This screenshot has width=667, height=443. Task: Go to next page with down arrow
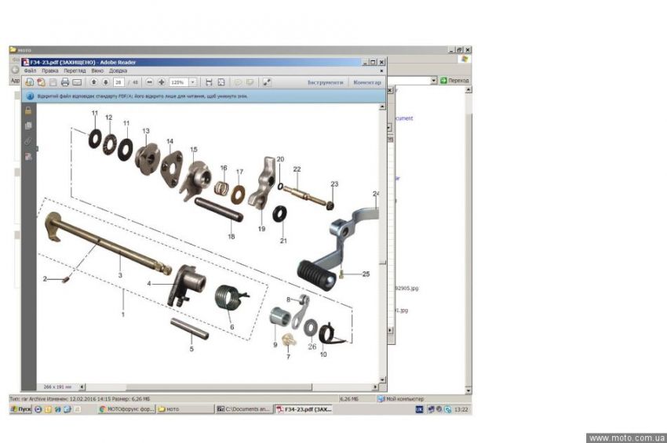coord(106,82)
